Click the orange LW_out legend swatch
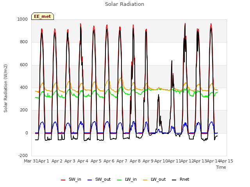 pyautogui.click(x=145, y=180)
